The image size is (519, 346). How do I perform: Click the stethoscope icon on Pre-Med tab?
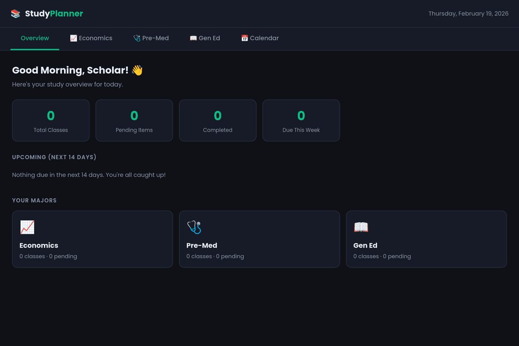point(136,38)
